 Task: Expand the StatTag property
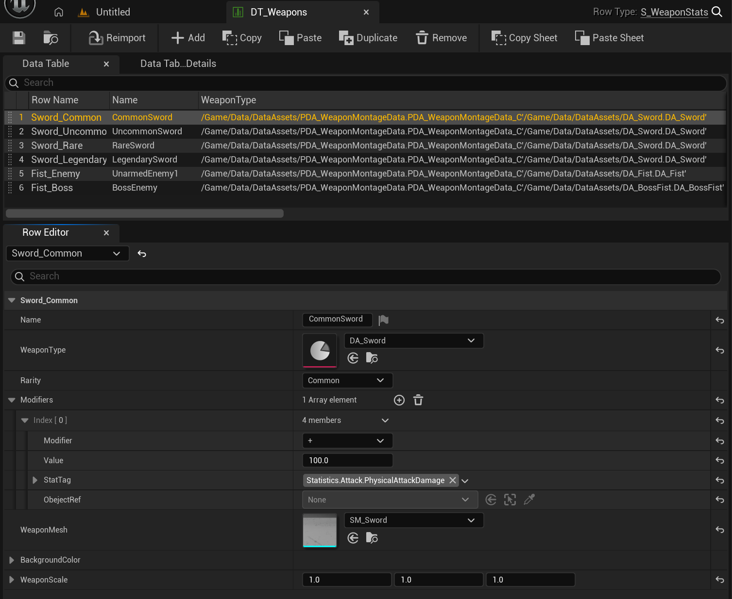pos(35,480)
